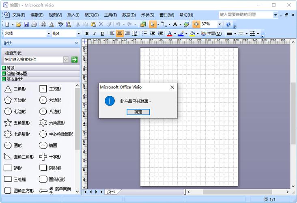
Task: Click the 确定 button in the dialog
Action: pos(138,112)
